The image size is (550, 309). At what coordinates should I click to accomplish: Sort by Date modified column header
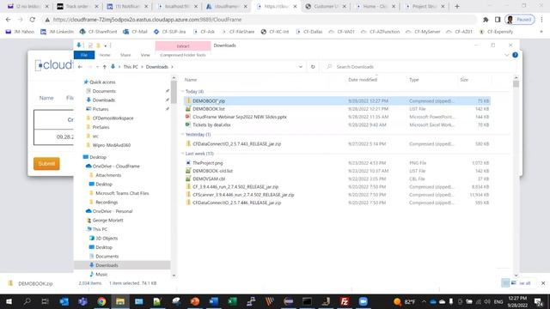363,80
